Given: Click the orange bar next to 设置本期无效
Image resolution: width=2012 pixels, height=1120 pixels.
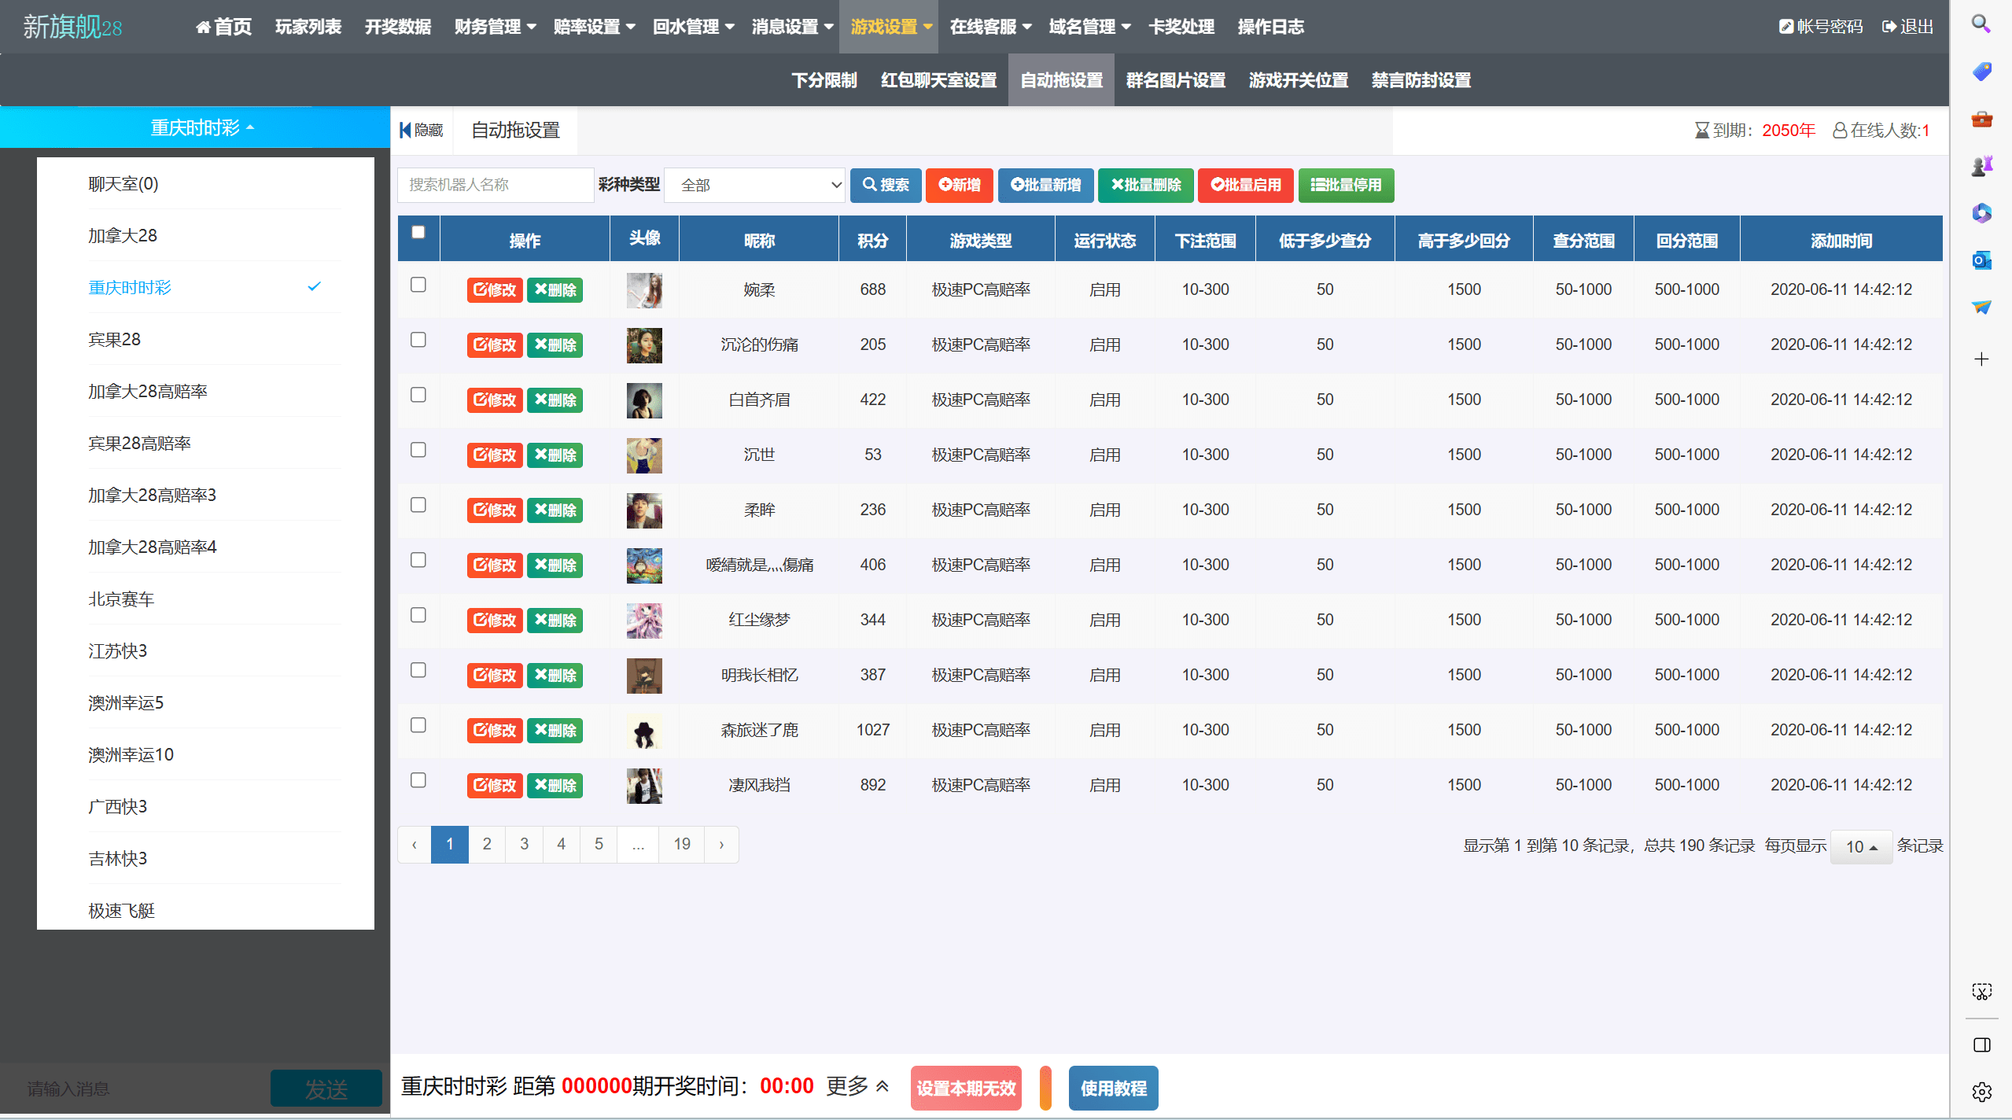Looking at the screenshot, I should (1045, 1089).
